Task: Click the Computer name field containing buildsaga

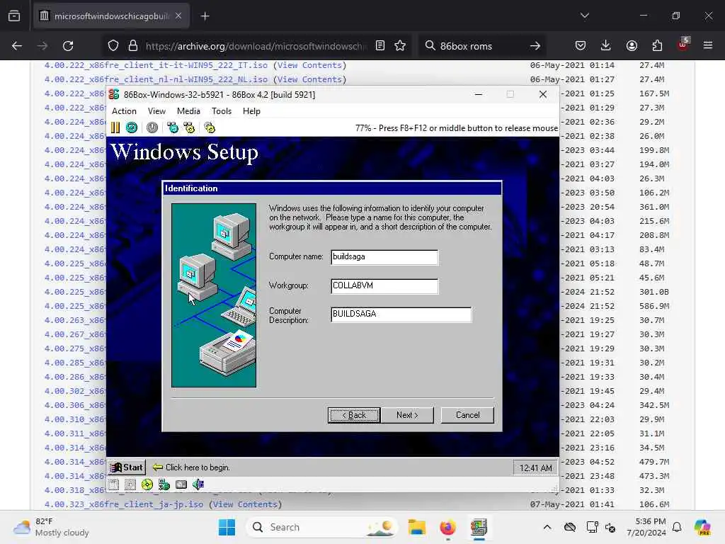Action: (x=384, y=257)
